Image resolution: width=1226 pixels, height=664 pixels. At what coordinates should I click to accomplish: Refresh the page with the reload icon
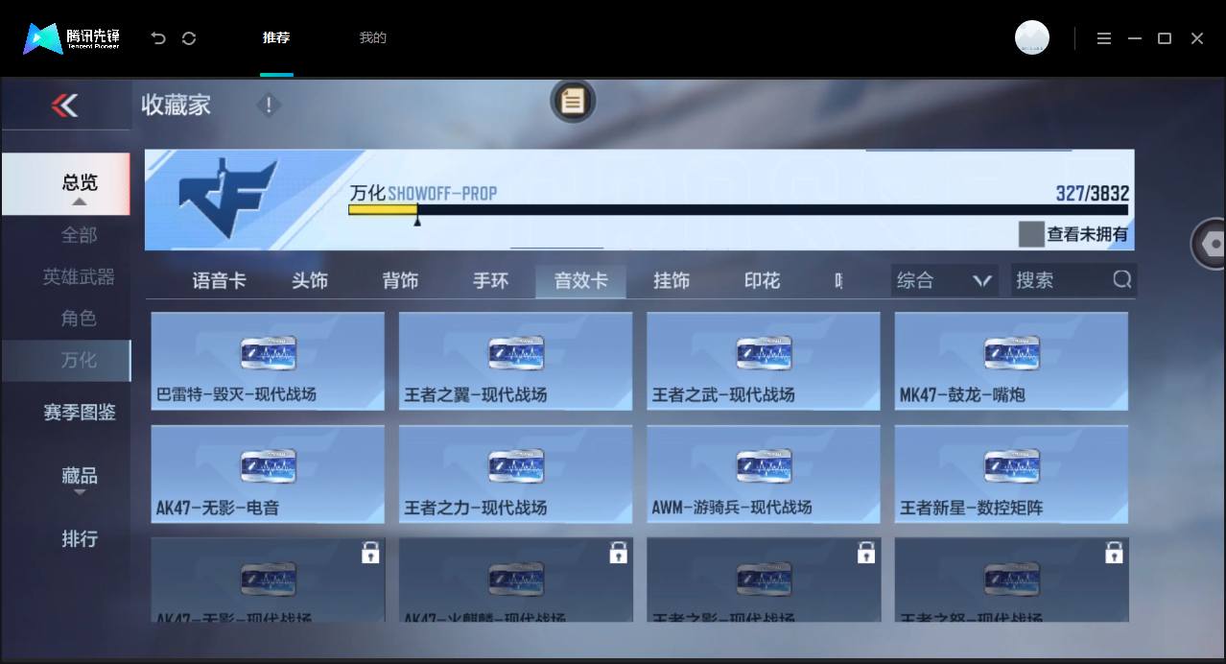pyautogui.click(x=189, y=38)
